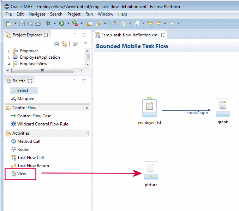Select the picture view node
The width and height of the screenshot is (239, 211).
point(151,171)
